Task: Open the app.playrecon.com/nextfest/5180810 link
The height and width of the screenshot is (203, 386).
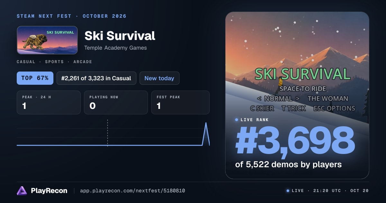Action: 133,191
